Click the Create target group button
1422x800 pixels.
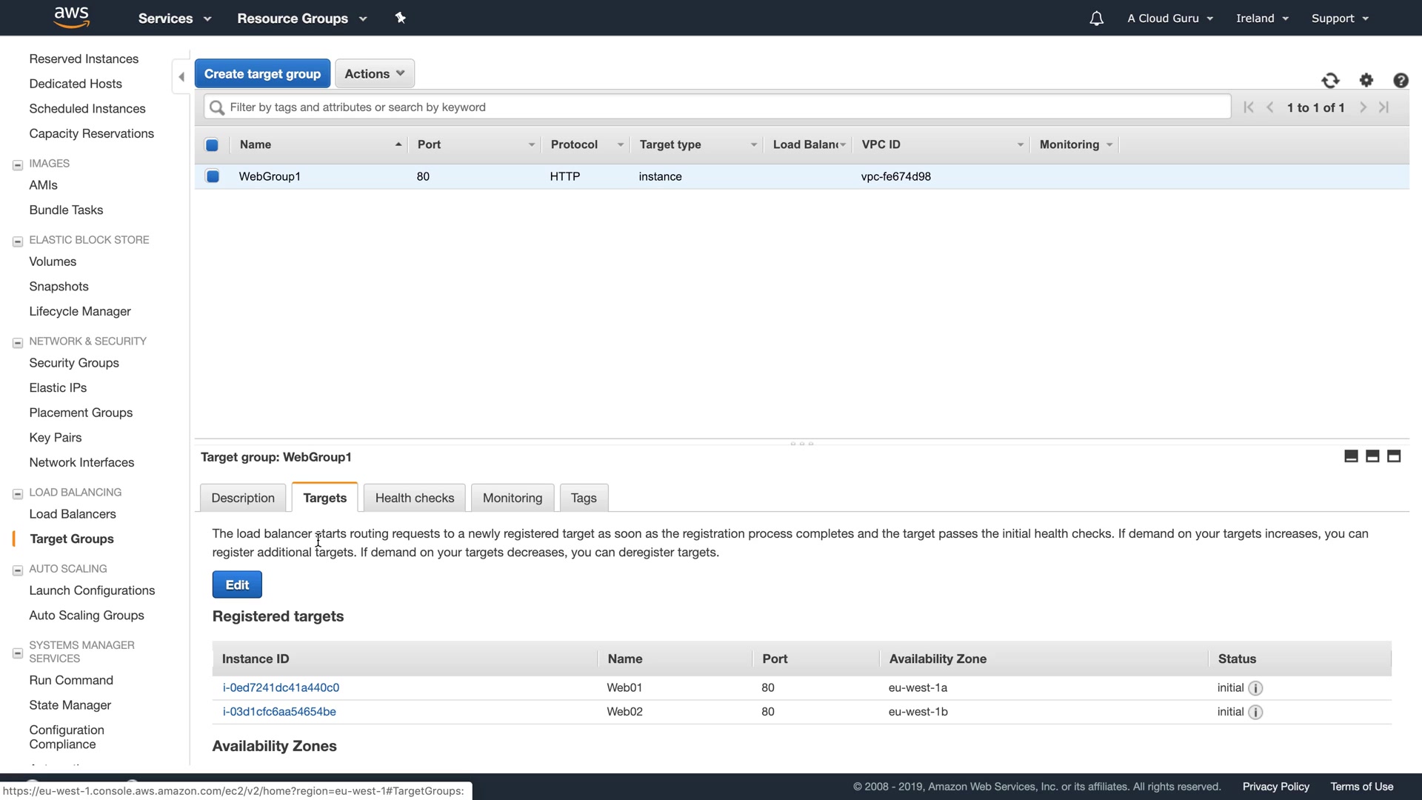[x=262, y=74]
